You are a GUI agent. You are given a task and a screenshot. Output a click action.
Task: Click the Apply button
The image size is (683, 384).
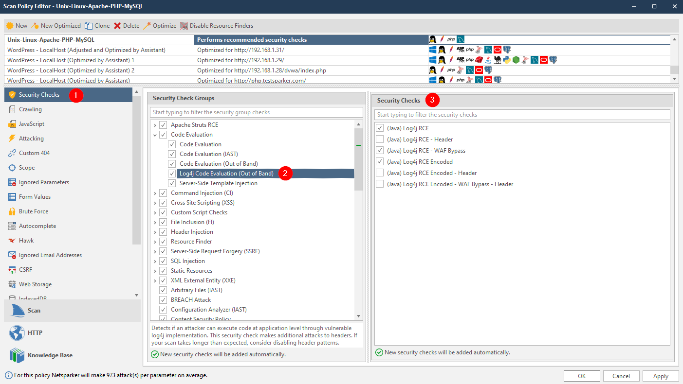661,376
